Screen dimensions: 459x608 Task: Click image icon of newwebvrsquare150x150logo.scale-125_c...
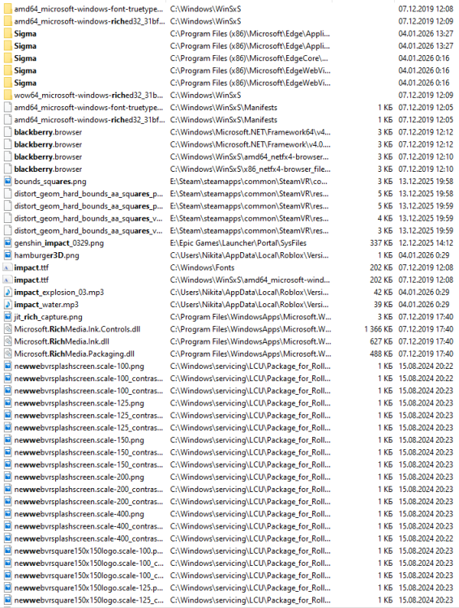pyautogui.click(x=7, y=600)
